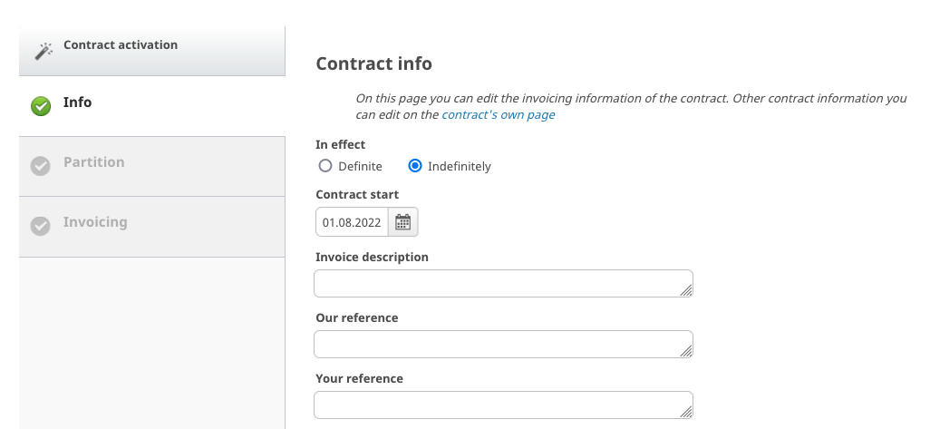
Task: Click the magic wand Contract activation icon
Action: tap(44, 51)
